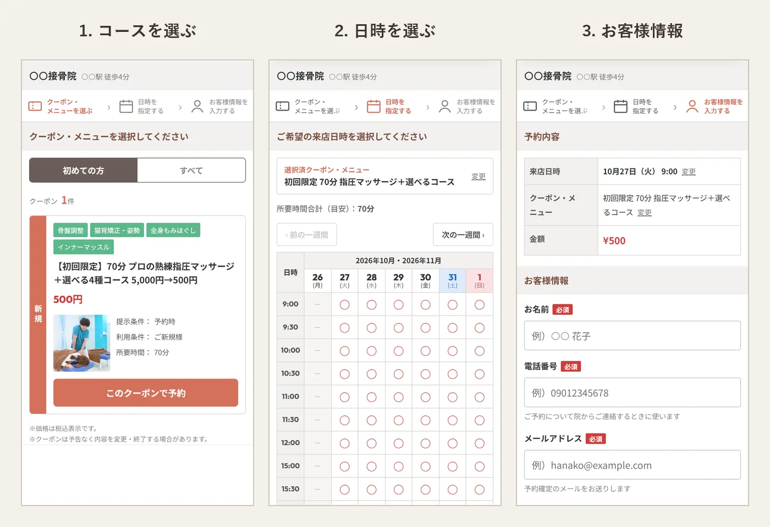The height and width of the screenshot is (527, 770).
Task: Click the red calendar icon on the date-selection screen
Action: 374,106
